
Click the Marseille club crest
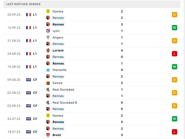(48, 70)
